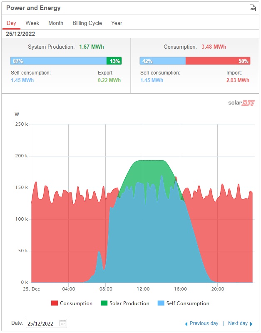
Task: Go to Previous day link
Action: pyautogui.click(x=204, y=323)
